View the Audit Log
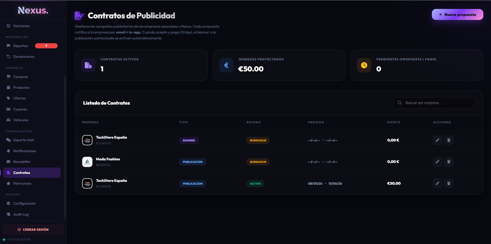Screen dimensions: 491x244 [x=32, y=214]
